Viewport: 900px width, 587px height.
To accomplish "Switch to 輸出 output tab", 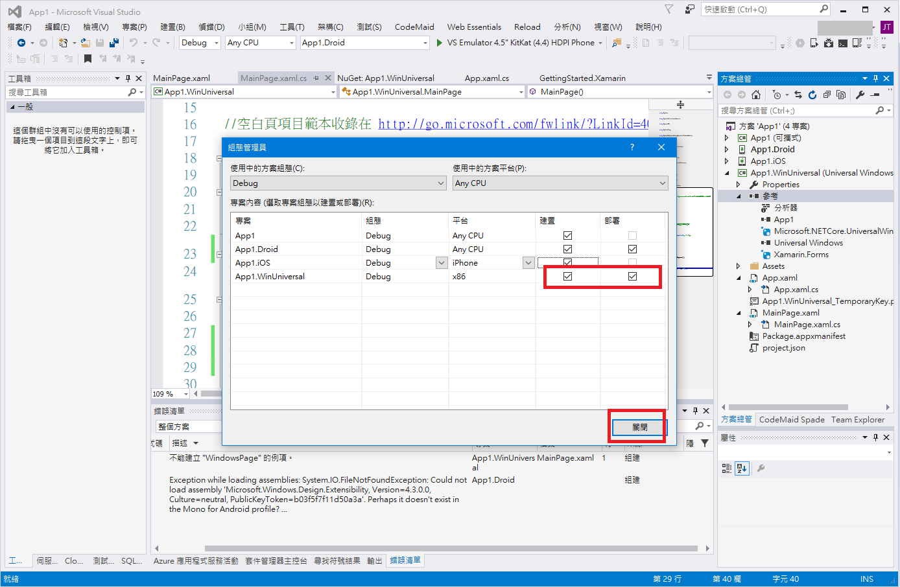I will point(375,561).
